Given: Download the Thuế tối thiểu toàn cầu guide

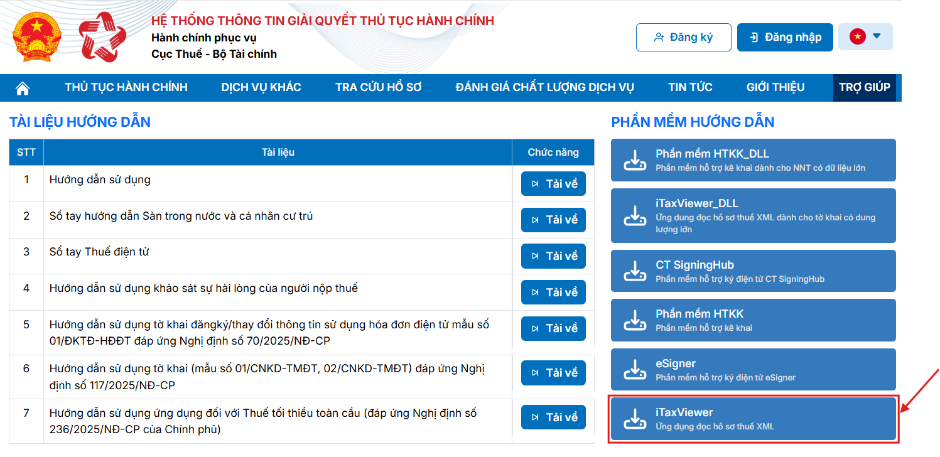Looking at the screenshot, I should (553, 417).
